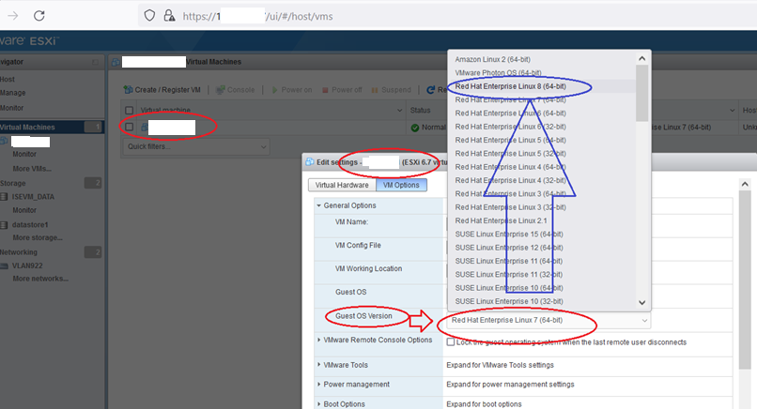Screen dimensions: 757x409
Task: Open More networks... in navigator
Action: tap(40, 279)
